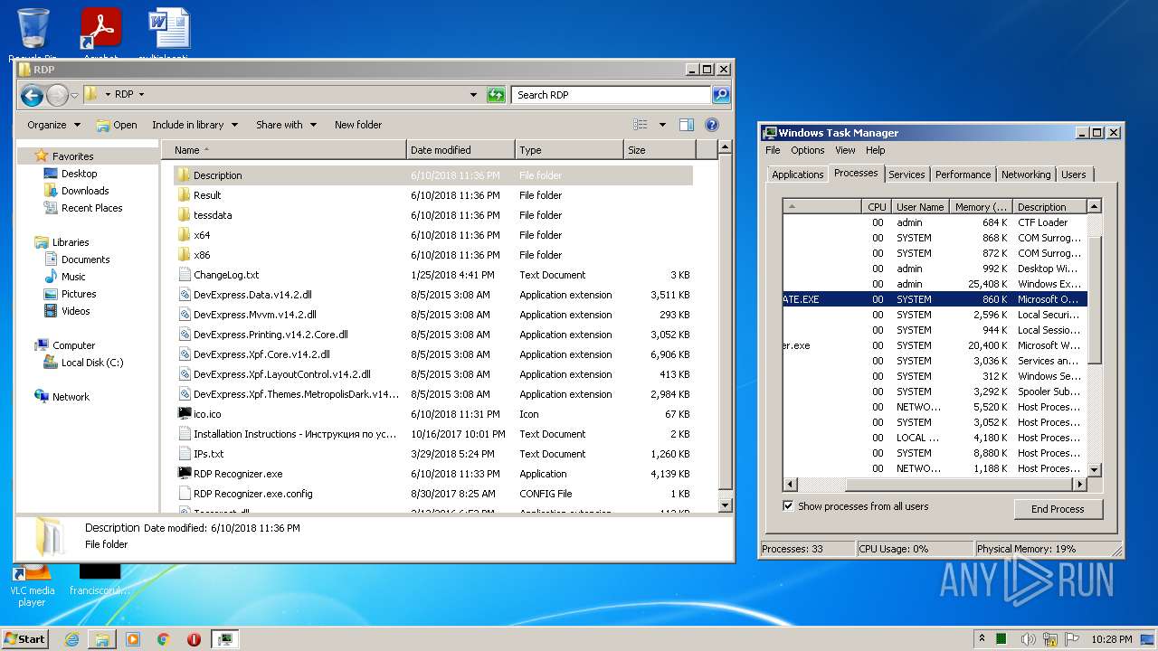Click the New folder button
The image size is (1158, 651).
tap(358, 125)
